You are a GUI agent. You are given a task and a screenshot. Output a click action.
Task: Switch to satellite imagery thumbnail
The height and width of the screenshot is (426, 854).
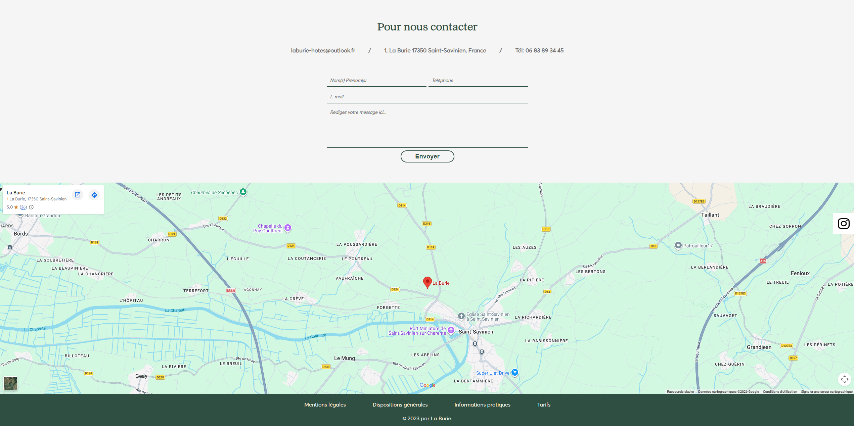(x=10, y=383)
